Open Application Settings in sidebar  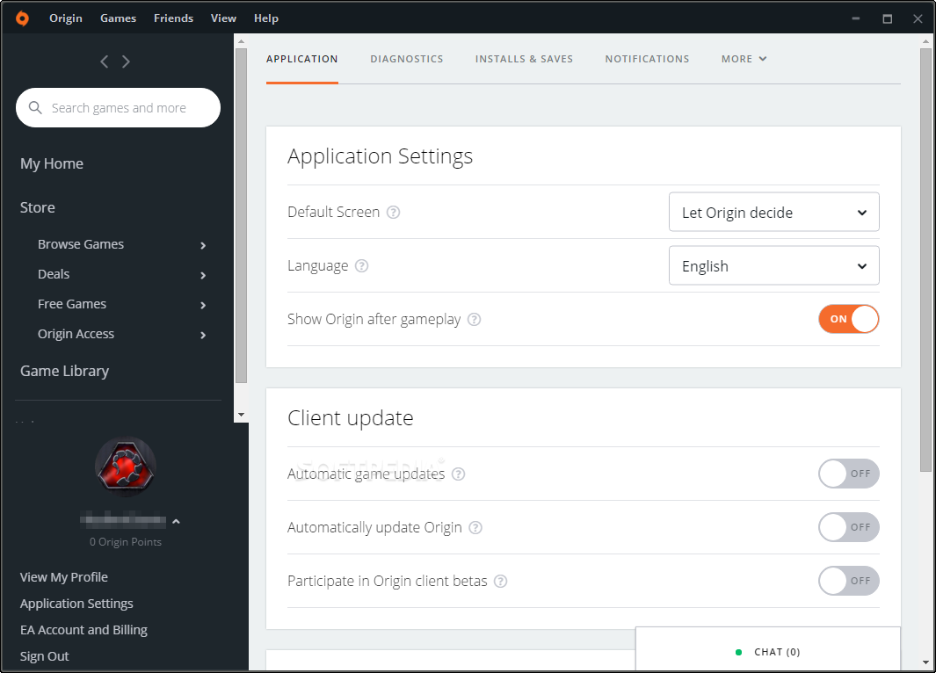[x=76, y=604]
